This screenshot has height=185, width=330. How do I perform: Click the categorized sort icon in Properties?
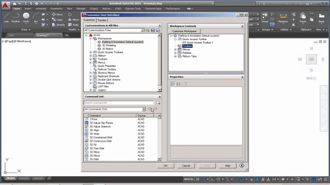tap(173, 84)
